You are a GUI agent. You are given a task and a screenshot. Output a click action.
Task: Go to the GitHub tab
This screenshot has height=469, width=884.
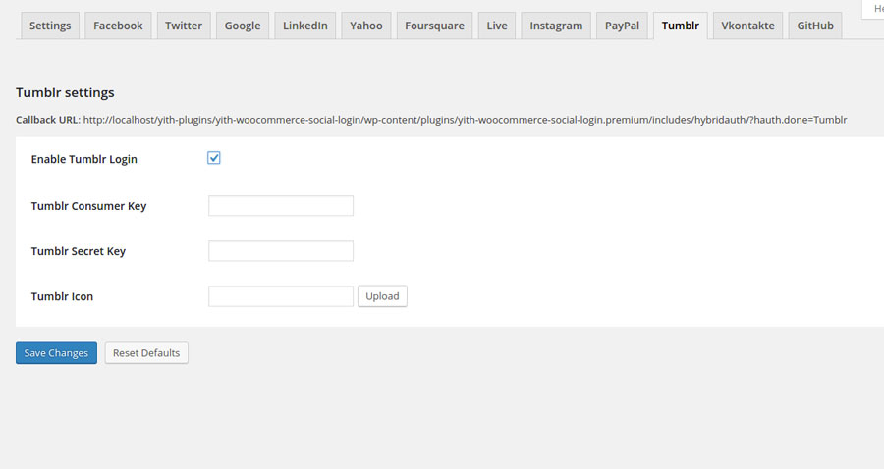815,26
